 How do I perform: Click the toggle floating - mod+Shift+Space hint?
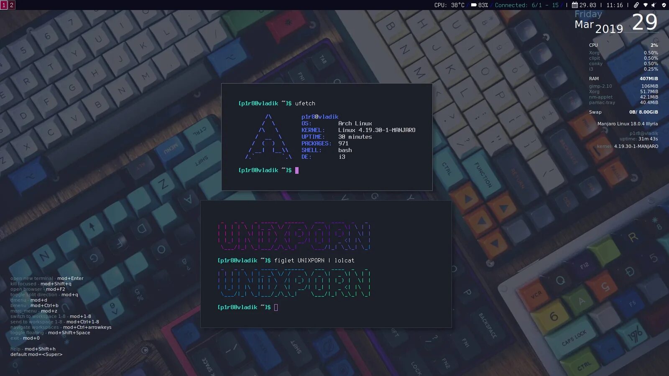pyautogui.click(x=50, y=333)
